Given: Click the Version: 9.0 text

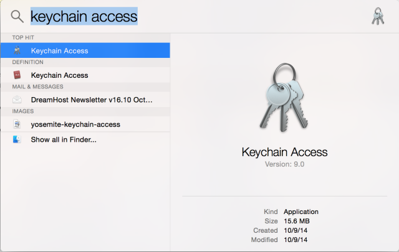Looking at the screenshot, I should 284,164.
